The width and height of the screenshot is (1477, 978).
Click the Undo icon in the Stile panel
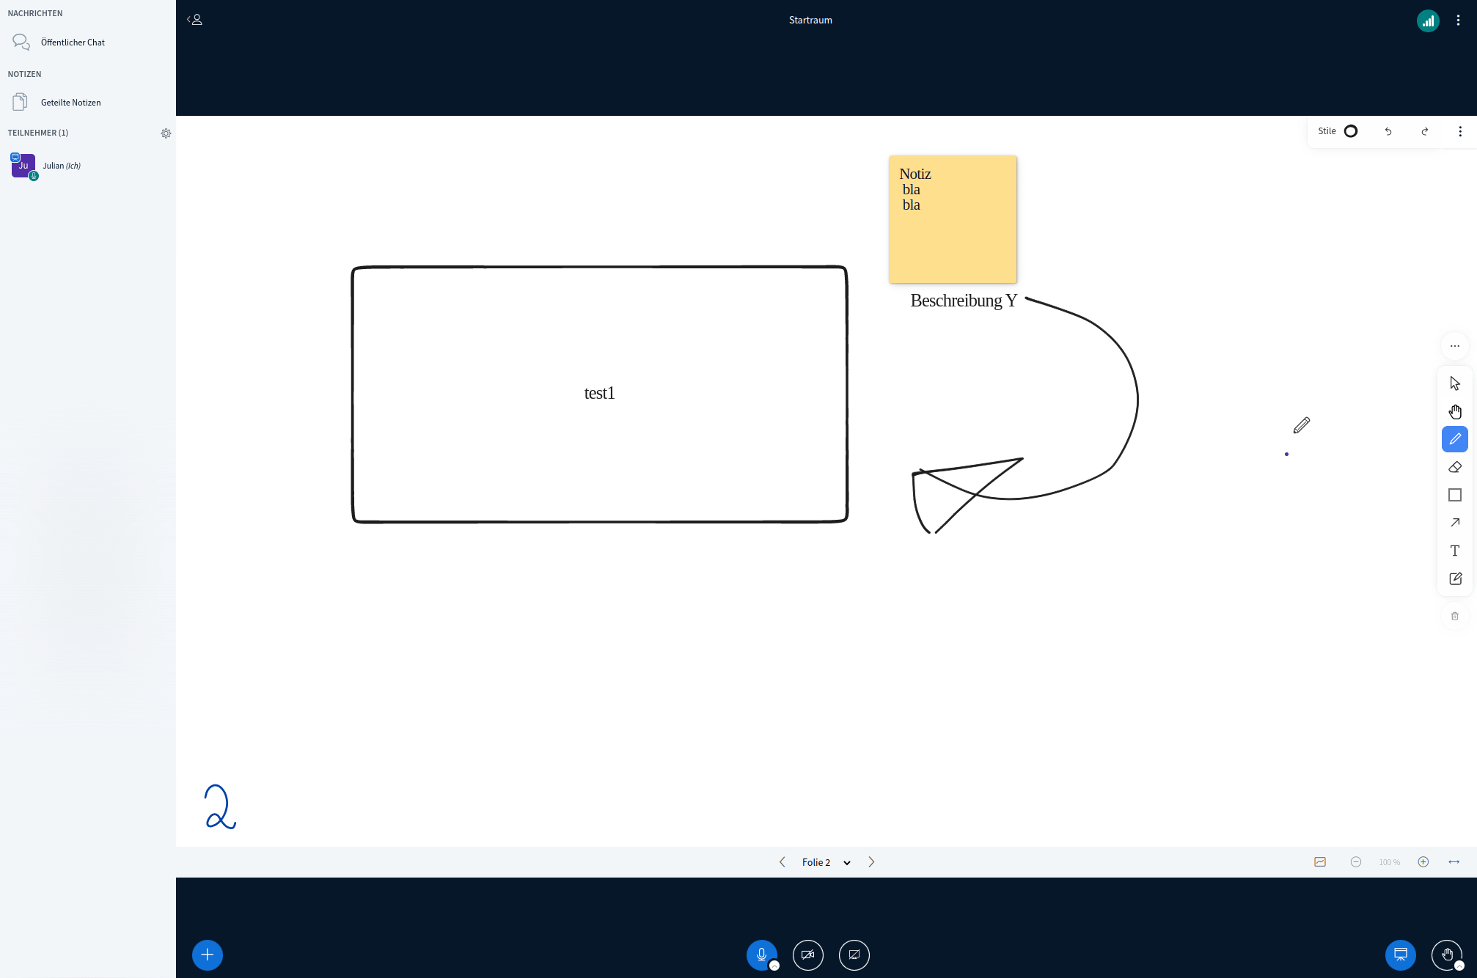point(1388,130)
